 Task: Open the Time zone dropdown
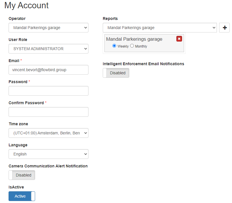49,133
